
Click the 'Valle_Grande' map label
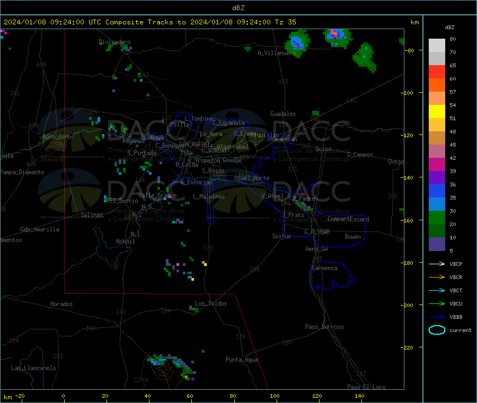[x=157, y=195]
